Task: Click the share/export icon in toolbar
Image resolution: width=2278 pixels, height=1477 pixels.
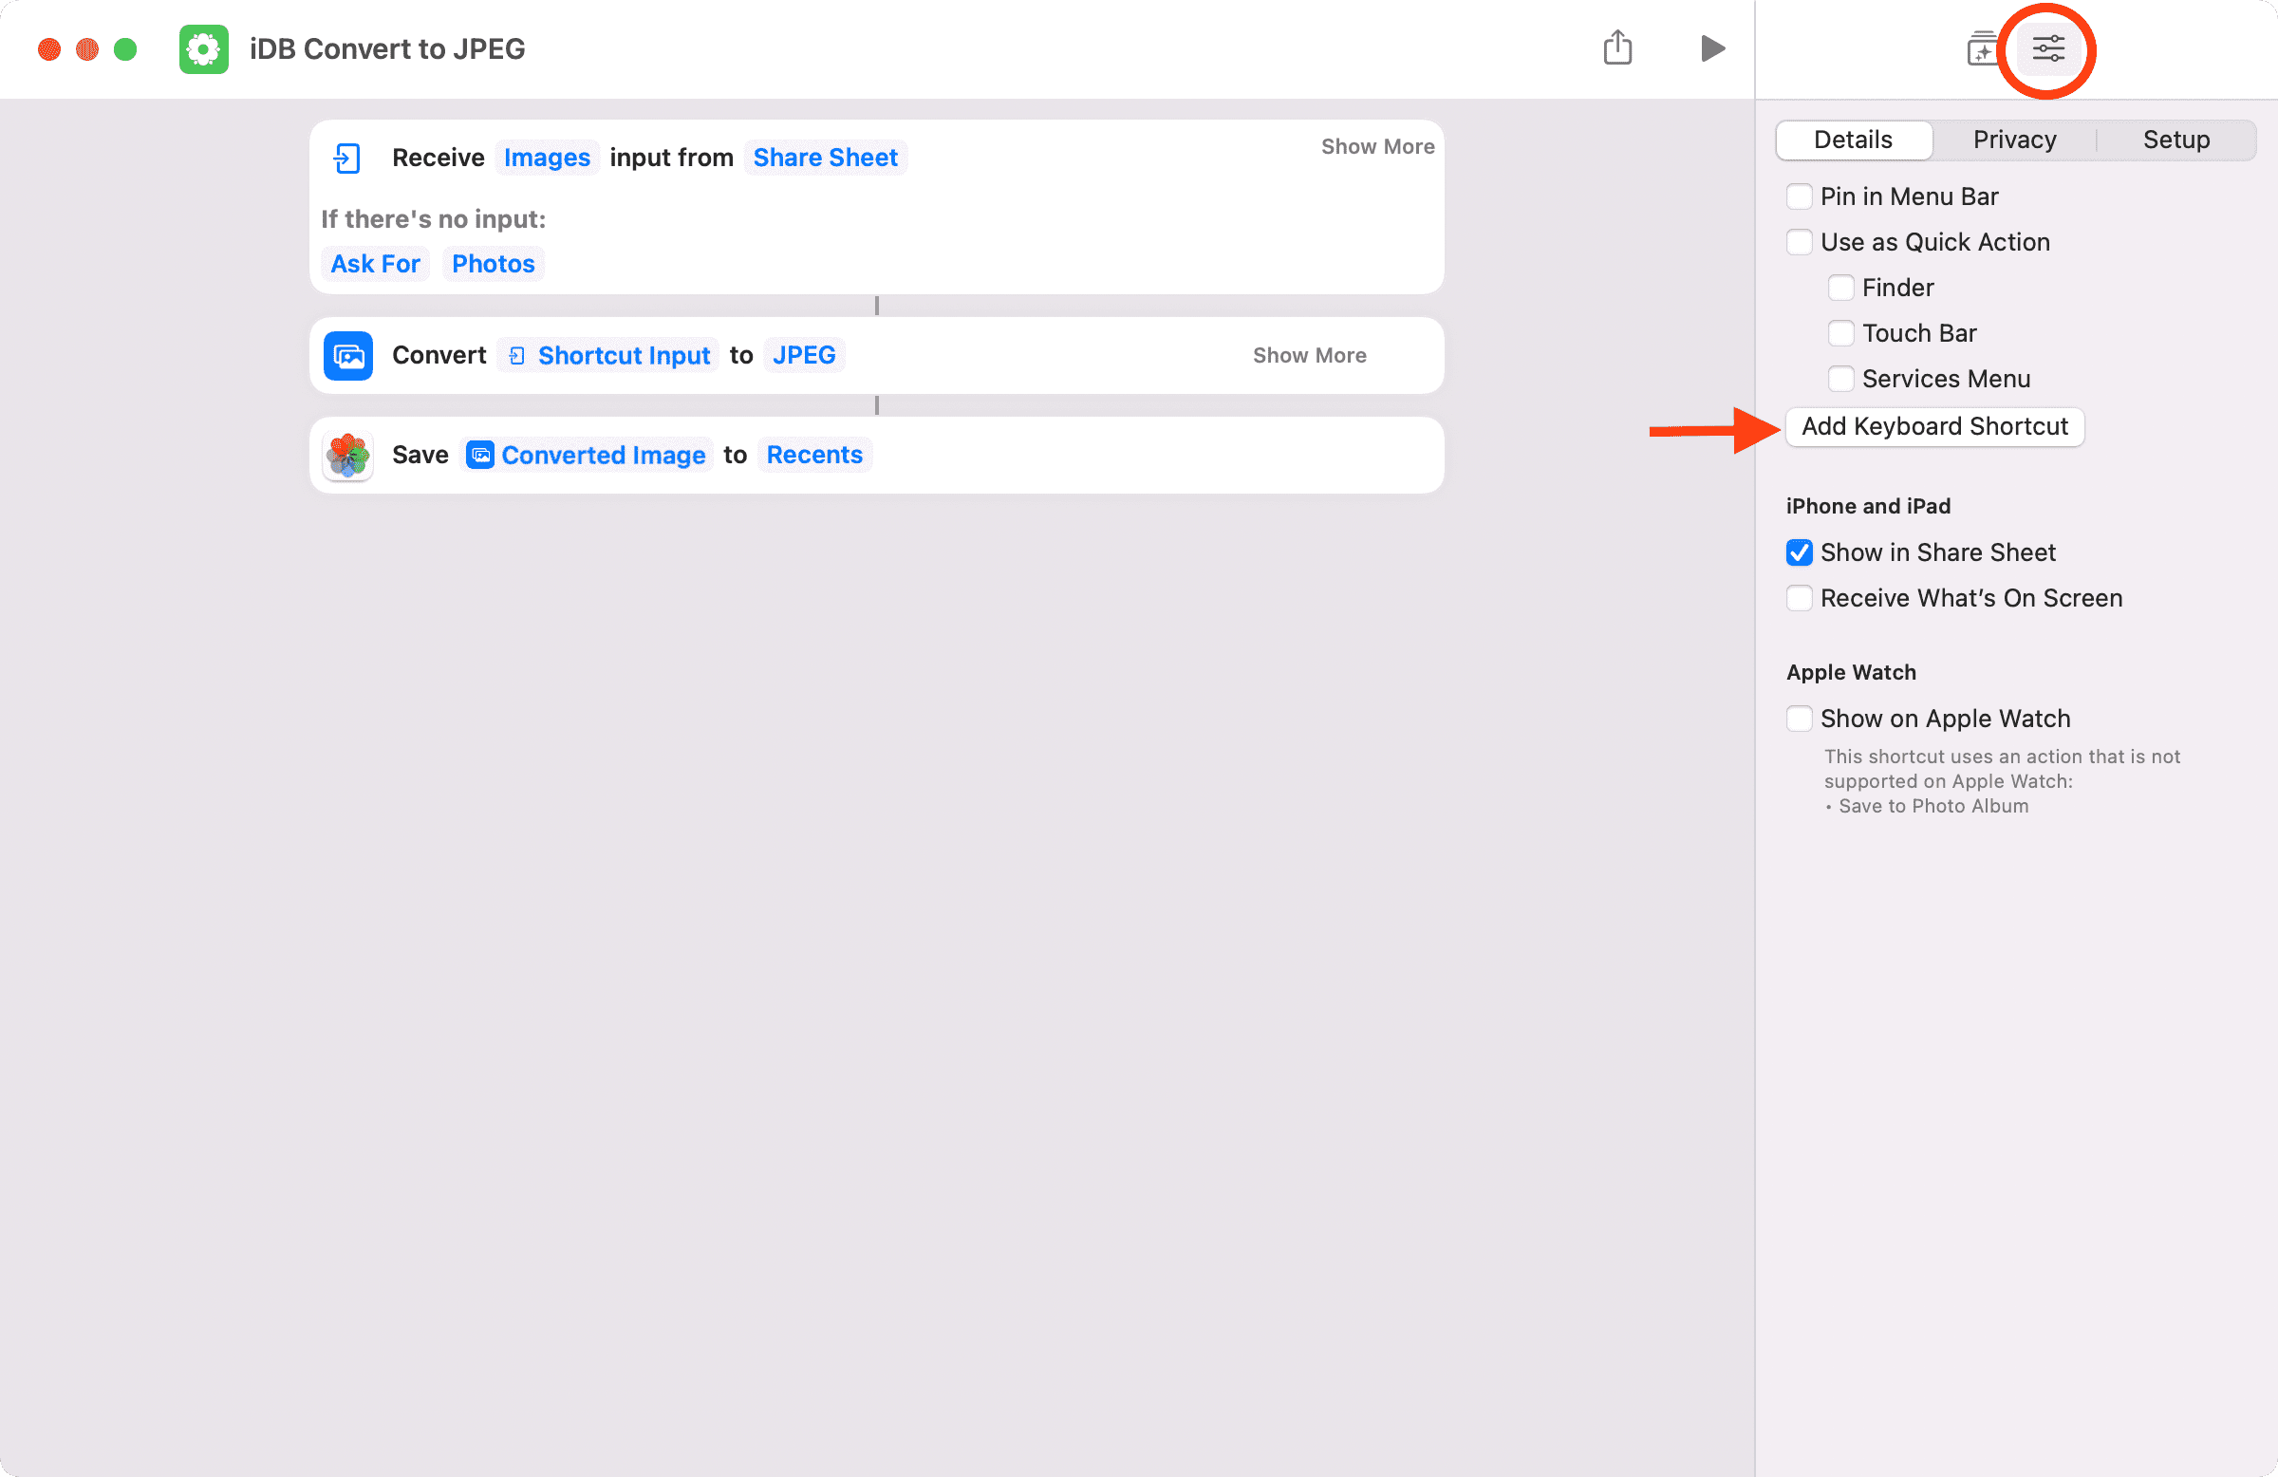Action: [1617, 47]
